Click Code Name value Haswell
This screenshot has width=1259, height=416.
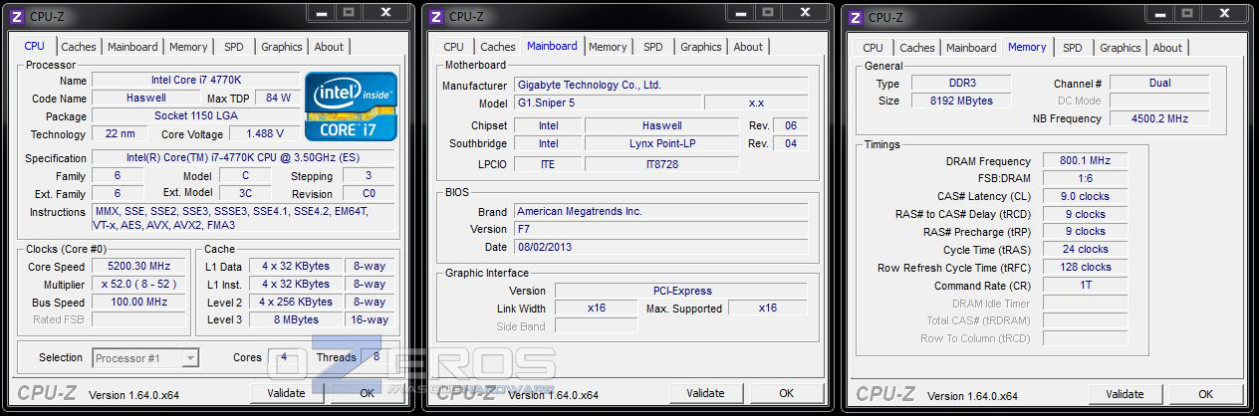(146, 99)
